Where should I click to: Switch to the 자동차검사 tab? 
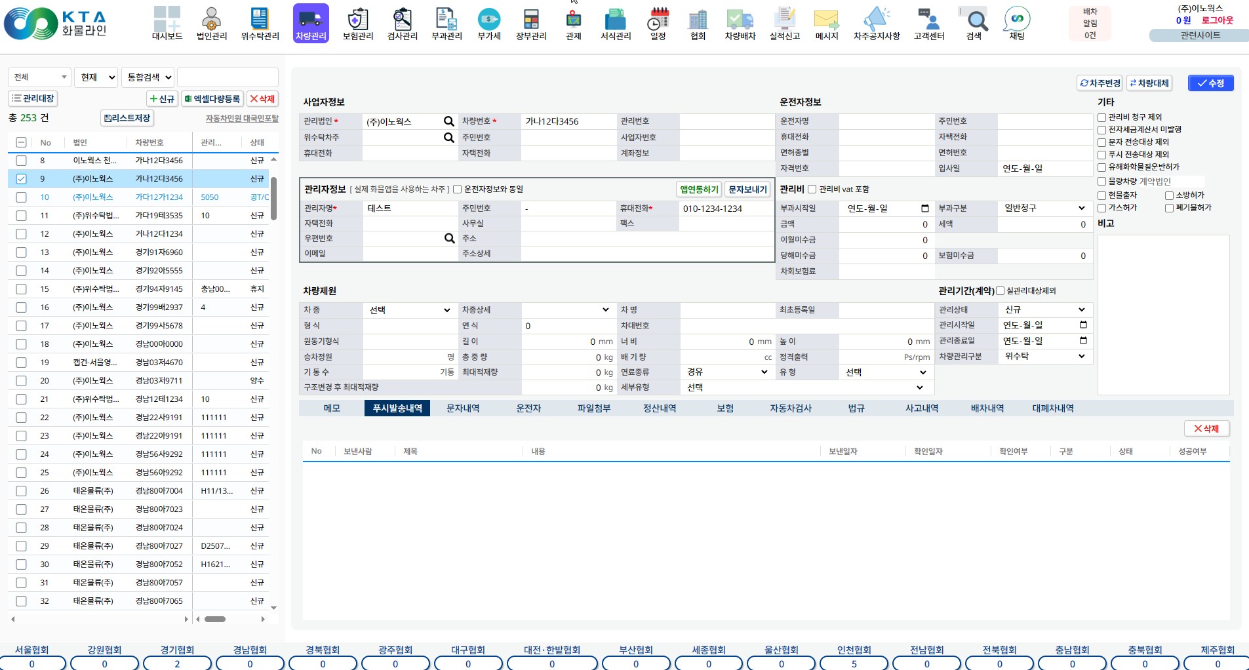coord(791,408)
